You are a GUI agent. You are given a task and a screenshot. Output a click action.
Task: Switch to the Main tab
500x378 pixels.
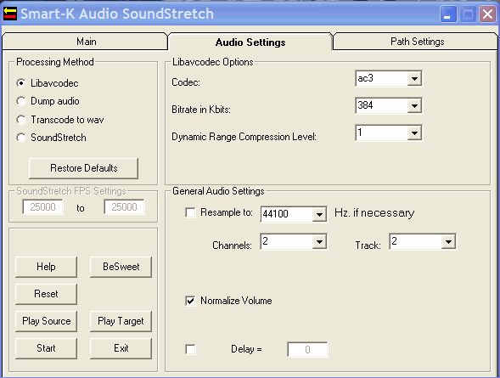tap(85, 42)
